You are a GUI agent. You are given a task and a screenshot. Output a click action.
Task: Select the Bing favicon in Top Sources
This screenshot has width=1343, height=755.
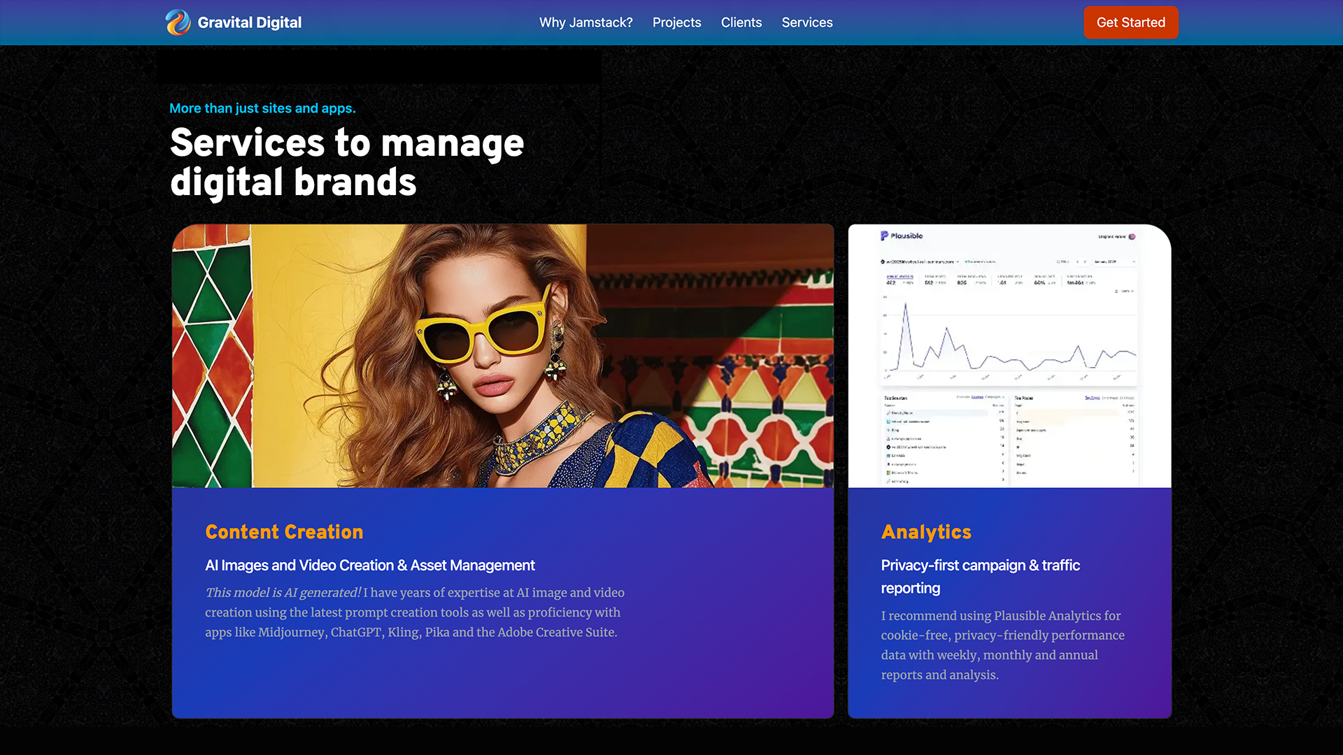pyautogui.click(x=888, y=430)
